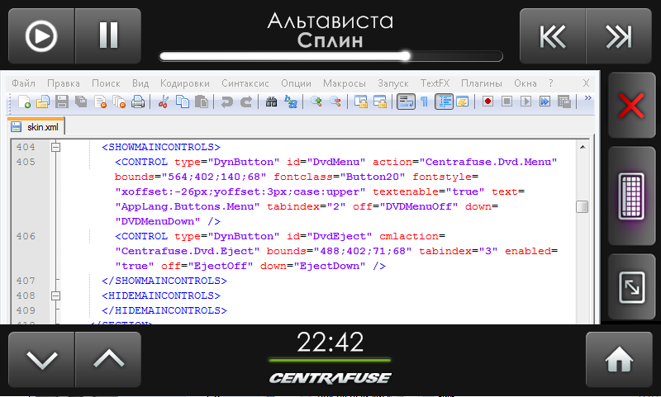Expand the toolbar overflow chevron

(x=588, y=97)
